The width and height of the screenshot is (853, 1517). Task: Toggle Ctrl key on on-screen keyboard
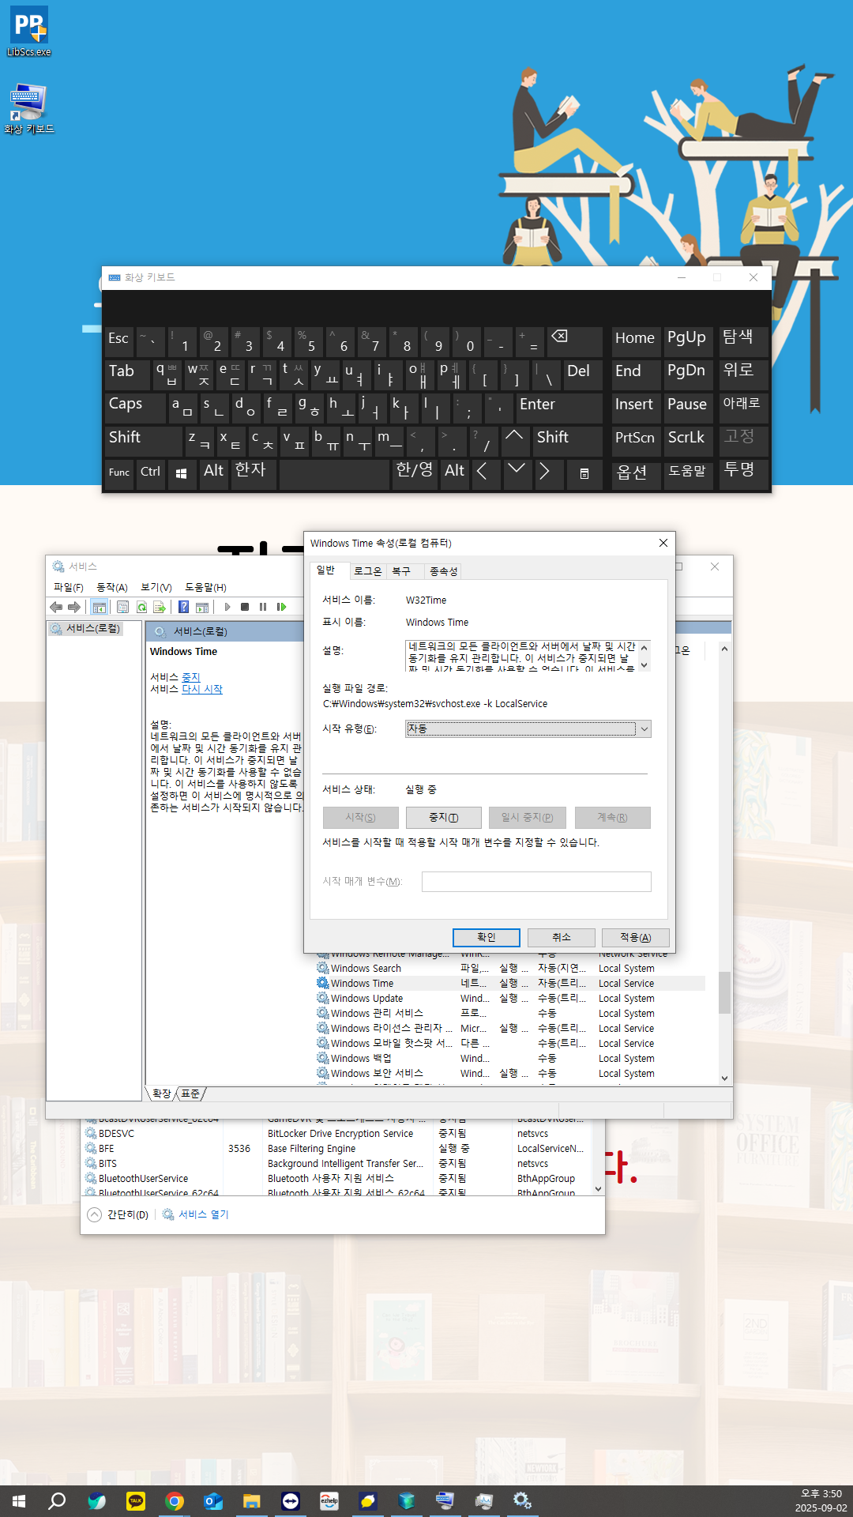(151, 473)
